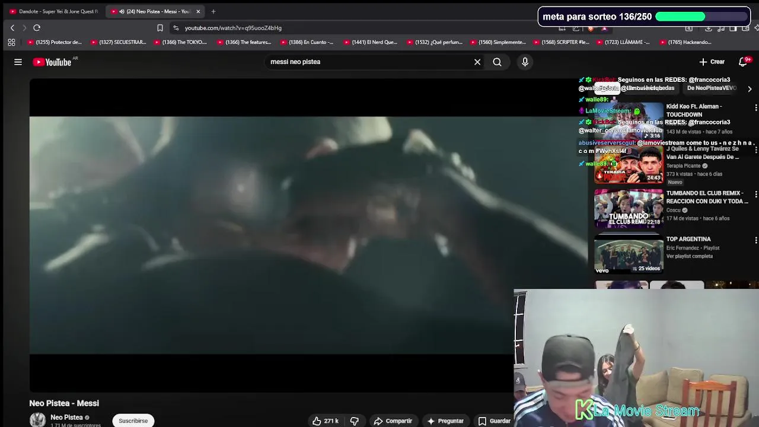Open '(1765) Hackeando...' bookmark
The image size is (759, 427).
(685, 42)
